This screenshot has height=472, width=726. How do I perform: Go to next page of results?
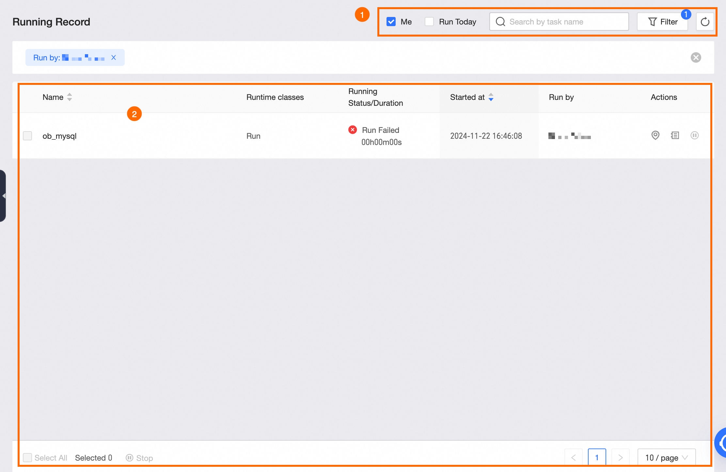pyautogui.click(x=620, y=457)
